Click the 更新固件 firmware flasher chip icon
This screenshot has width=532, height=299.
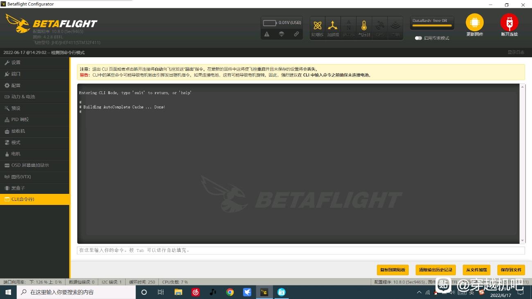(x=475, y=22)
